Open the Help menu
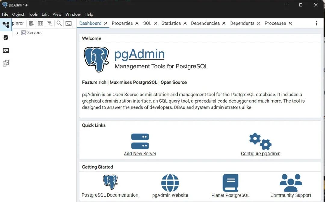Viewport: 325px width, 202px height. click(89, 14)
